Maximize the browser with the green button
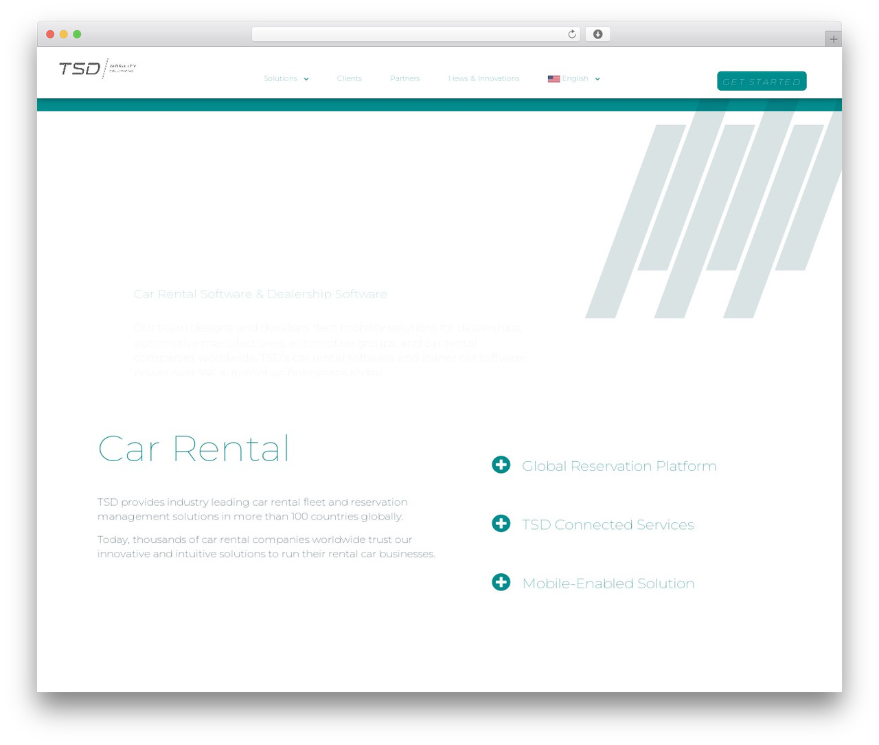This screenshot has height=745, width=879. pyautogui.click(x=77, y=34)
